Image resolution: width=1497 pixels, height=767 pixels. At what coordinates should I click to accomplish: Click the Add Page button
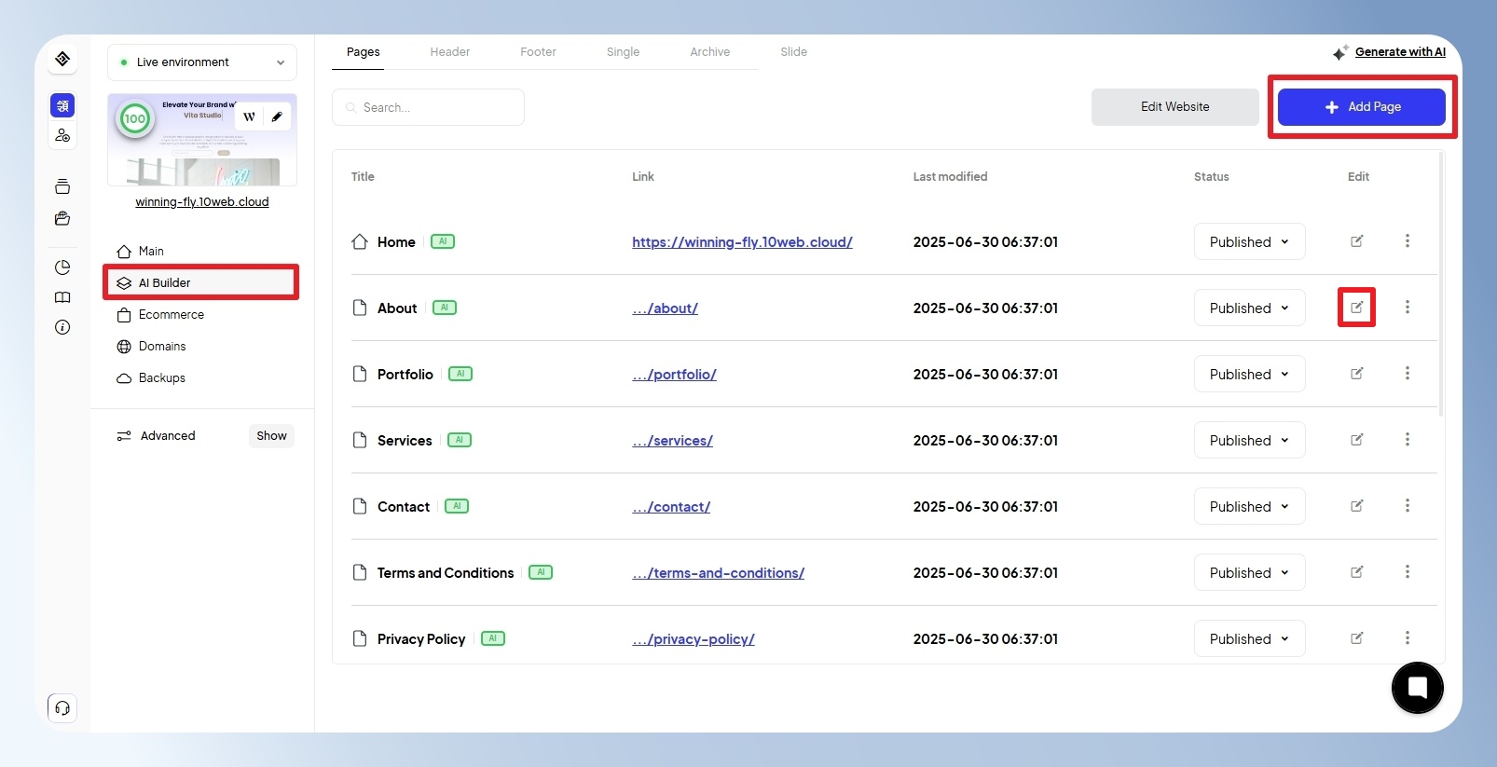point(1361,107)
